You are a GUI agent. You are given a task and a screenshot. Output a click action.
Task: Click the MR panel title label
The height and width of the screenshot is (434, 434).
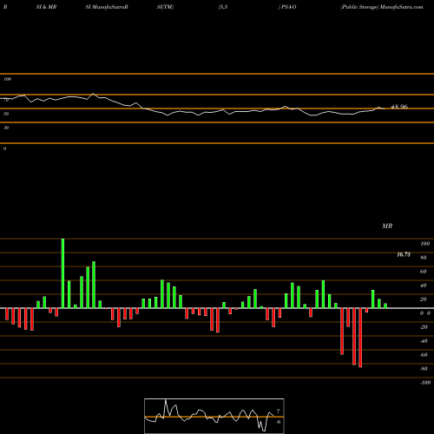[387, 226]
